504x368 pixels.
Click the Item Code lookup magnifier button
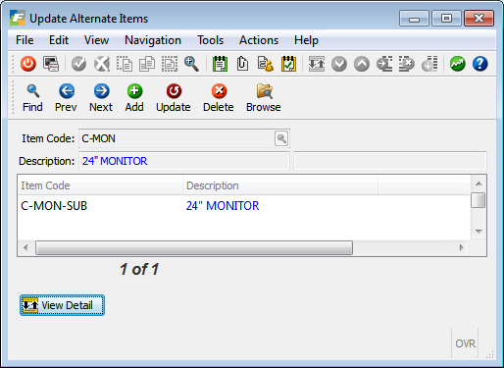click(x=281, y=138)
